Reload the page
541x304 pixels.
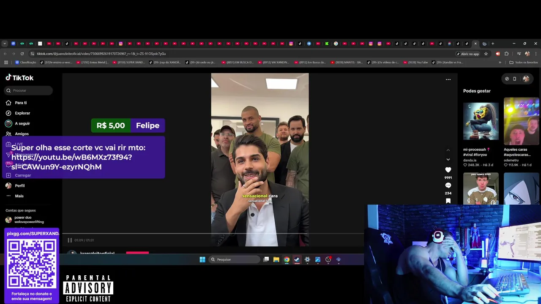click(x=22, y=54)
